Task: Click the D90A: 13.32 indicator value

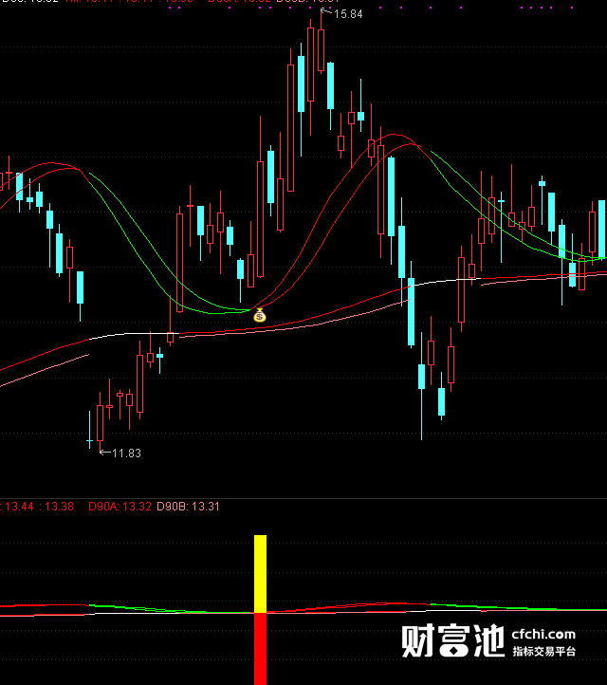Action: click(120, 507)
